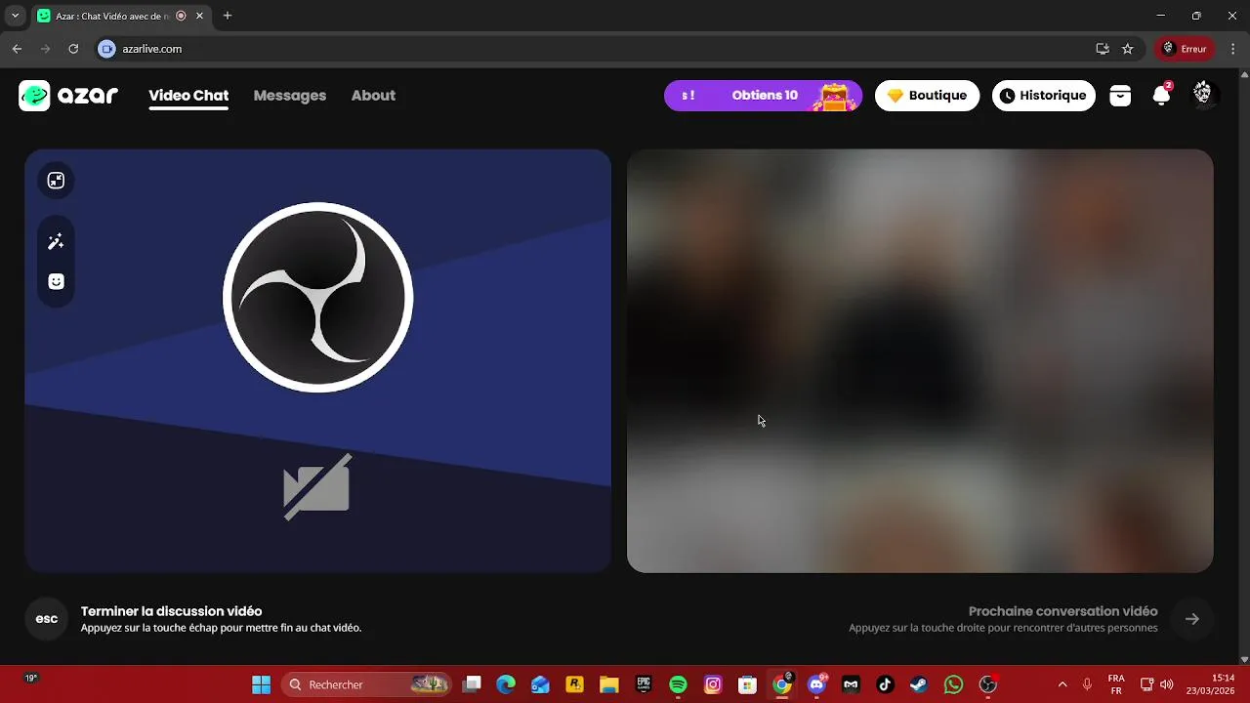The width and height of the screenshot is (1250, 703).
Task: Show hidden tray icons
Action: click(1062, 684)
